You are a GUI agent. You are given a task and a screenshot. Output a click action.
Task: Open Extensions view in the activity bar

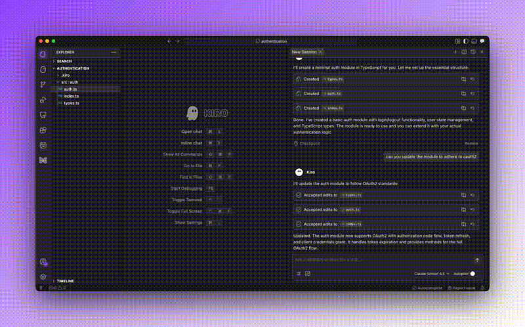[43, 130]
